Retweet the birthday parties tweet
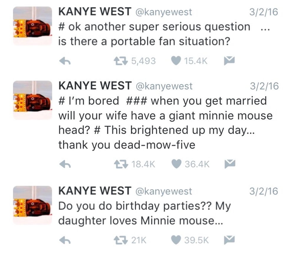289x254 pixels. tap(120, 240)
